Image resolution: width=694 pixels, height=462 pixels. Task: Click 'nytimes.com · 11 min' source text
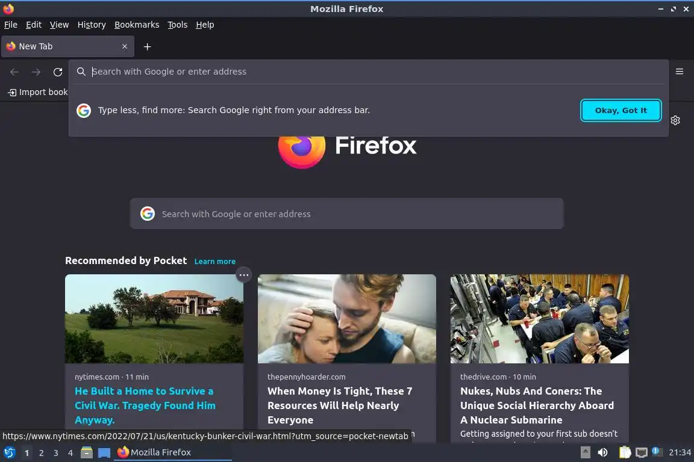111,377
